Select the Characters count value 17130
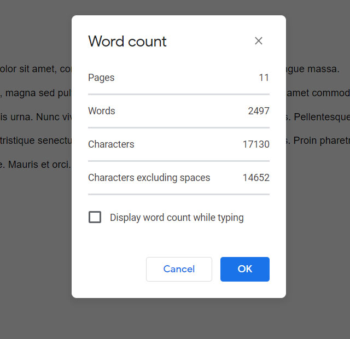 click(x=256, y=144)
